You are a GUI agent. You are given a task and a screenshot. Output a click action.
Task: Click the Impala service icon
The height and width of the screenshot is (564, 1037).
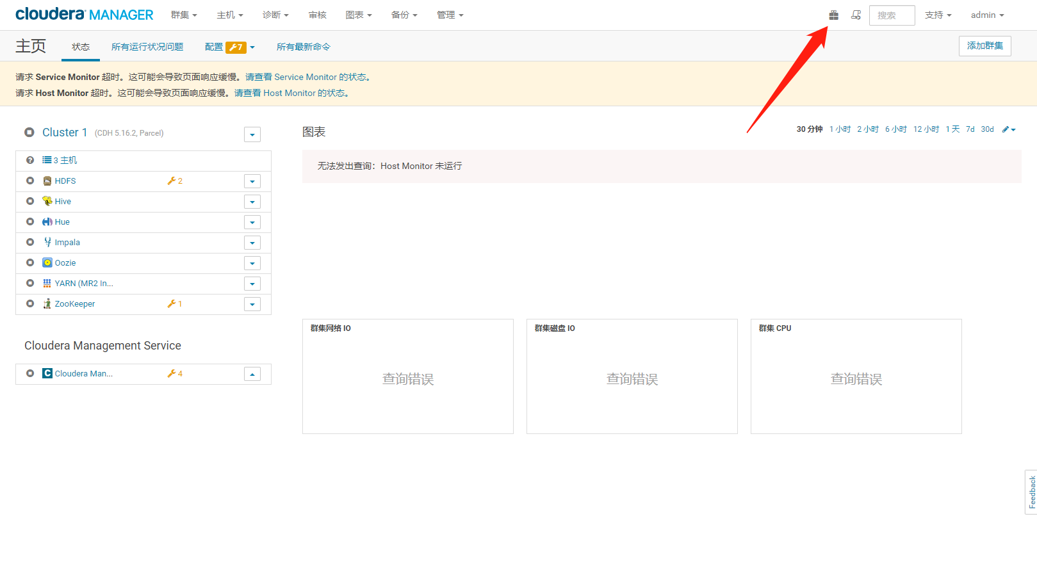(x=47, y=242)
